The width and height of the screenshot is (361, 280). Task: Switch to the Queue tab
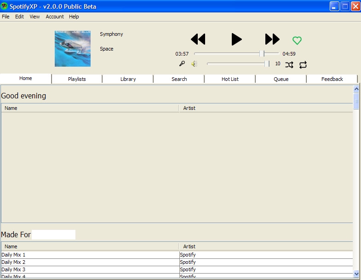281,79
